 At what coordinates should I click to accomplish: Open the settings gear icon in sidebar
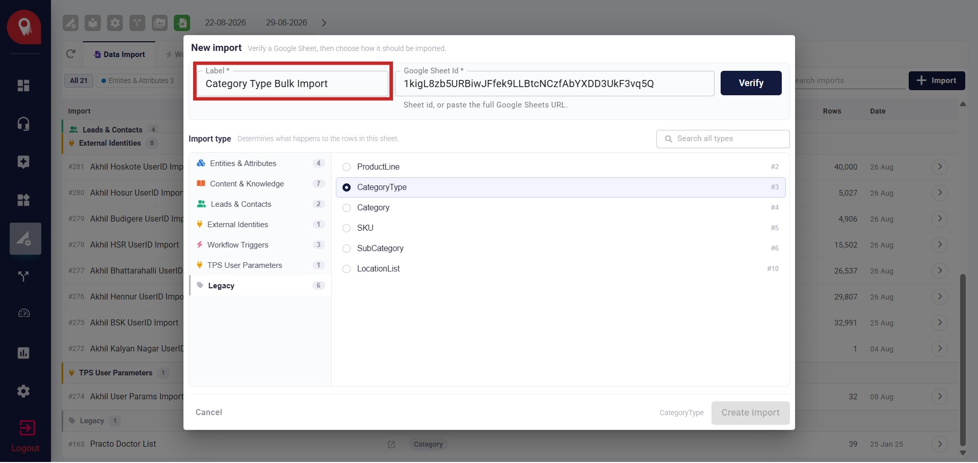[x=23, y=391]
